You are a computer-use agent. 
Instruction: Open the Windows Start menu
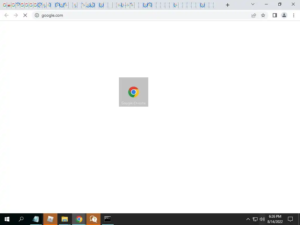pyautogui.click(x=7, y=219)
